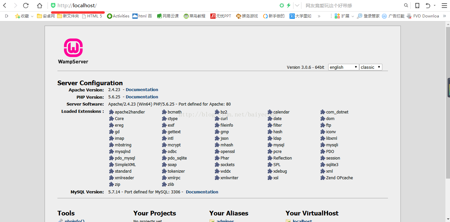450x222 pixels.
Task: Click the 'zlib' extension name
Action: (x=171, y=184)
